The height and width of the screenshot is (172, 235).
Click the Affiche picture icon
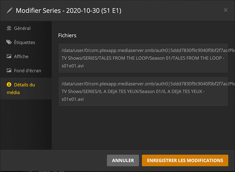pos(9,56)
